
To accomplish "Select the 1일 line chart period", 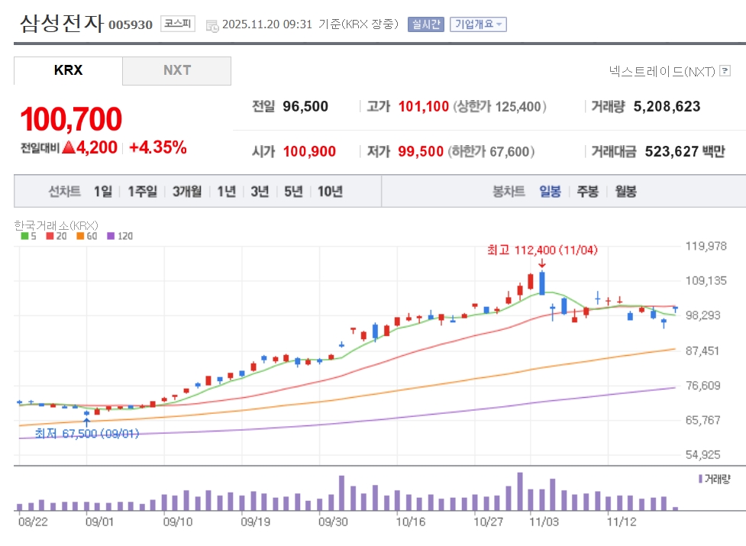I will pyautogui.click(x=102, y=191).
